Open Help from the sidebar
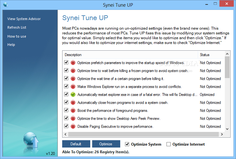 pos(11,45)
